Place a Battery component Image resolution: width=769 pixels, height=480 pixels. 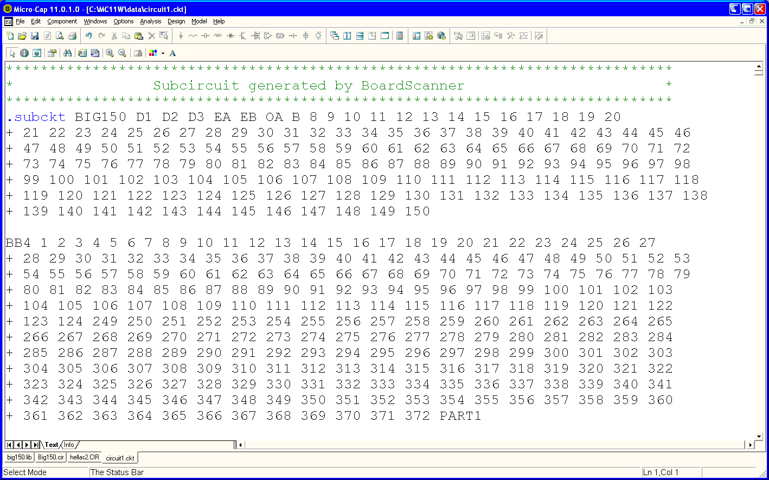pyautogui.click(x=293, y=36)
